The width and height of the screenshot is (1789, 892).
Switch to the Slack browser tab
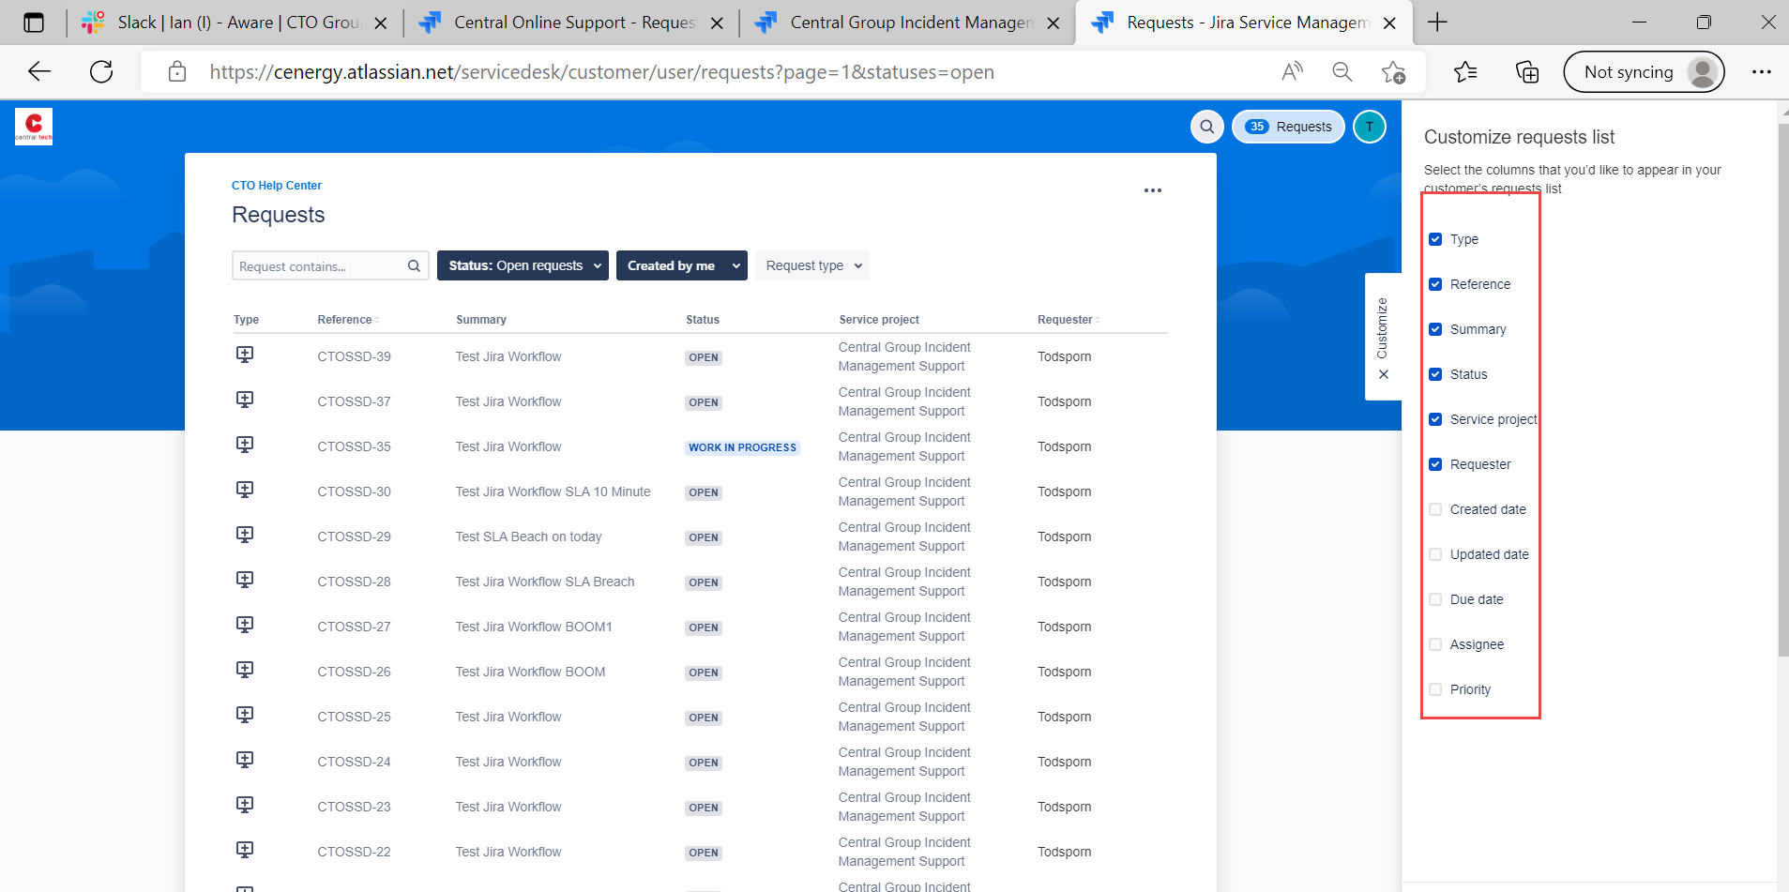[x=225, y=22]
